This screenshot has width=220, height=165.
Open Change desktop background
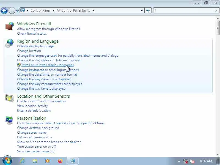[38, 128]
